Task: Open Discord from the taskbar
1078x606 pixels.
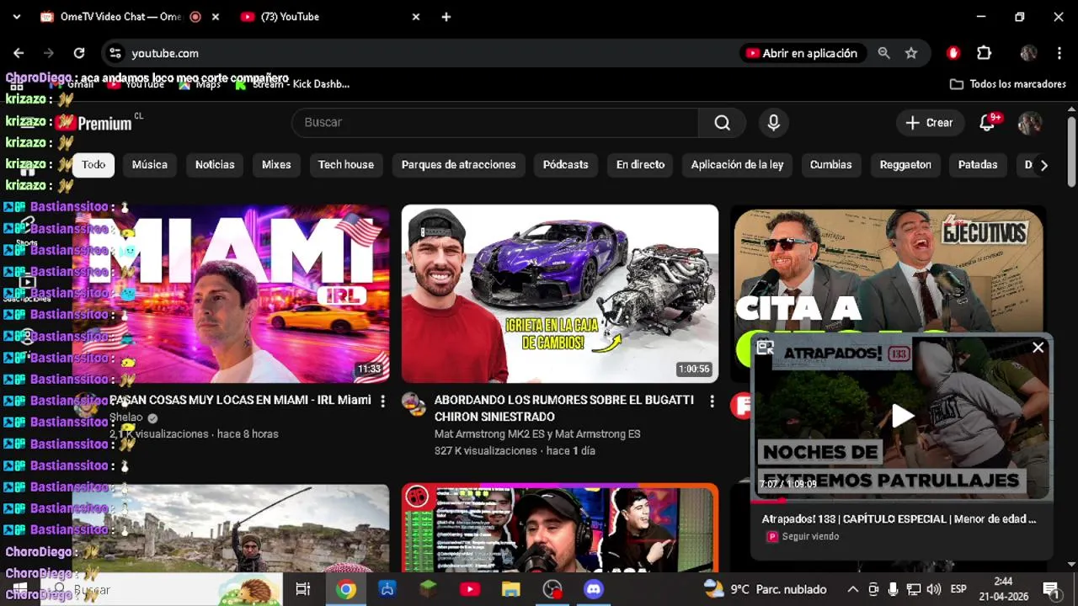Action: 594,589
